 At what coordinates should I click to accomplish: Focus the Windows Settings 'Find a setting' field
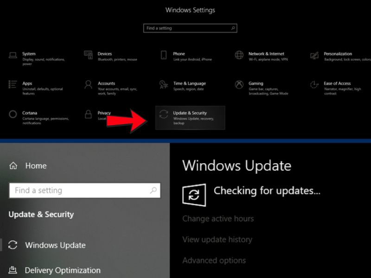click(x=190, y=28)
